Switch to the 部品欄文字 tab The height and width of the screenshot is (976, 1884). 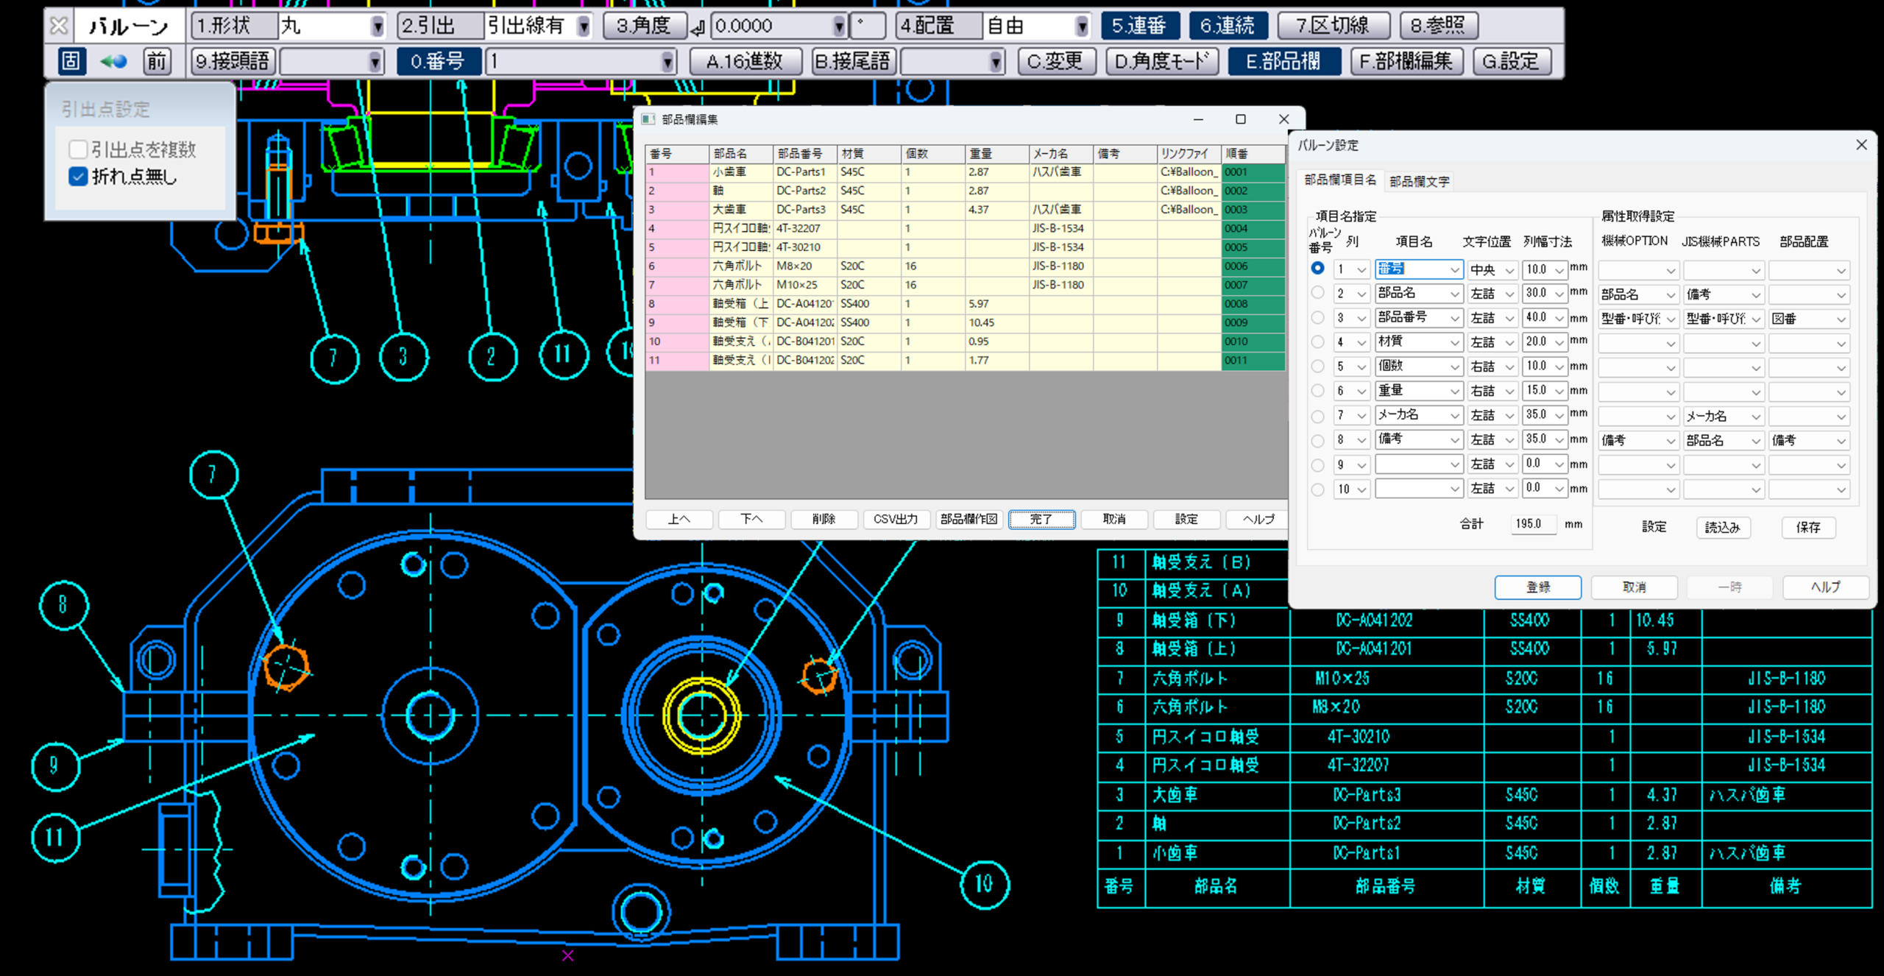click(x=1420, y=181)
